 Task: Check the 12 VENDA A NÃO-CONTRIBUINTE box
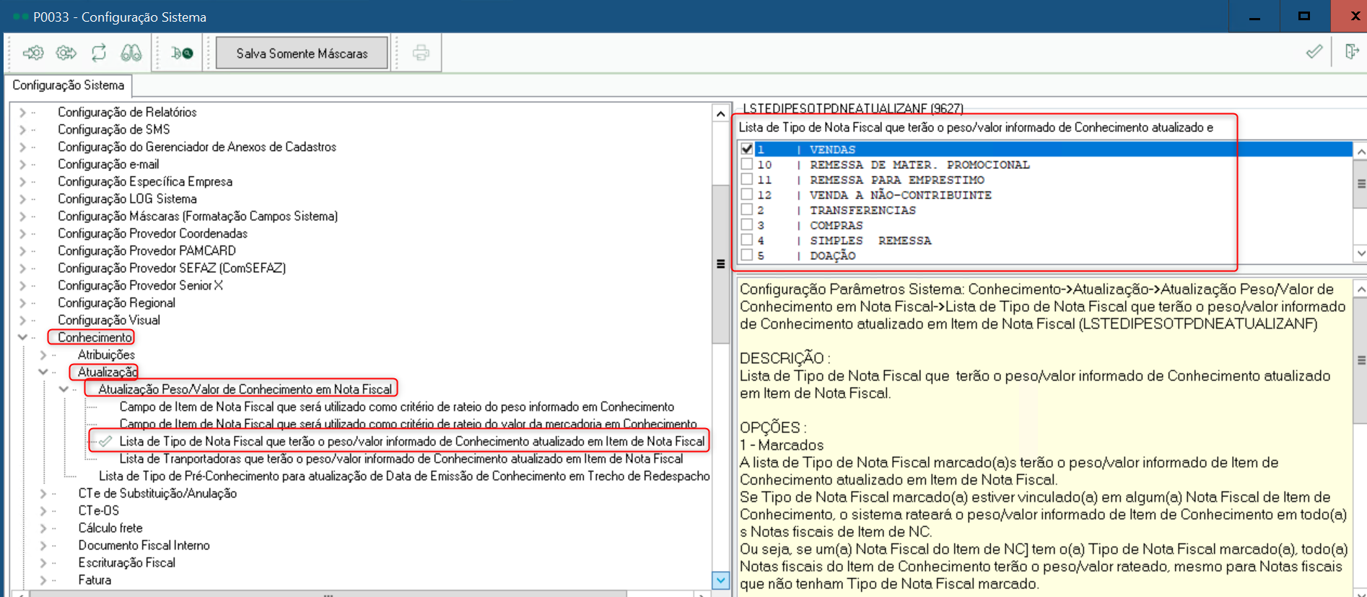click(x=747, y=194)
